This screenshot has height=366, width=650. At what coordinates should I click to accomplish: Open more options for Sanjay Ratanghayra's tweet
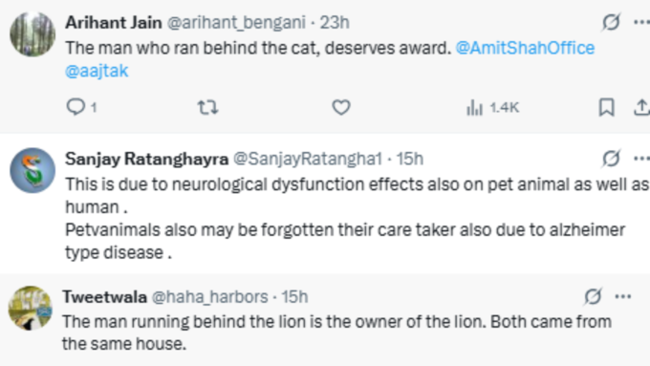641,159
